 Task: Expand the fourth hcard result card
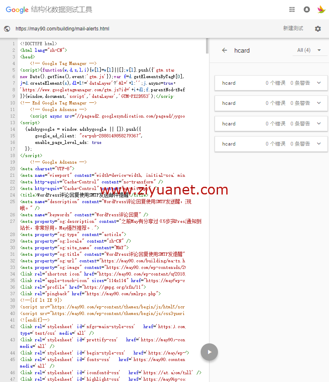[271, 144]
